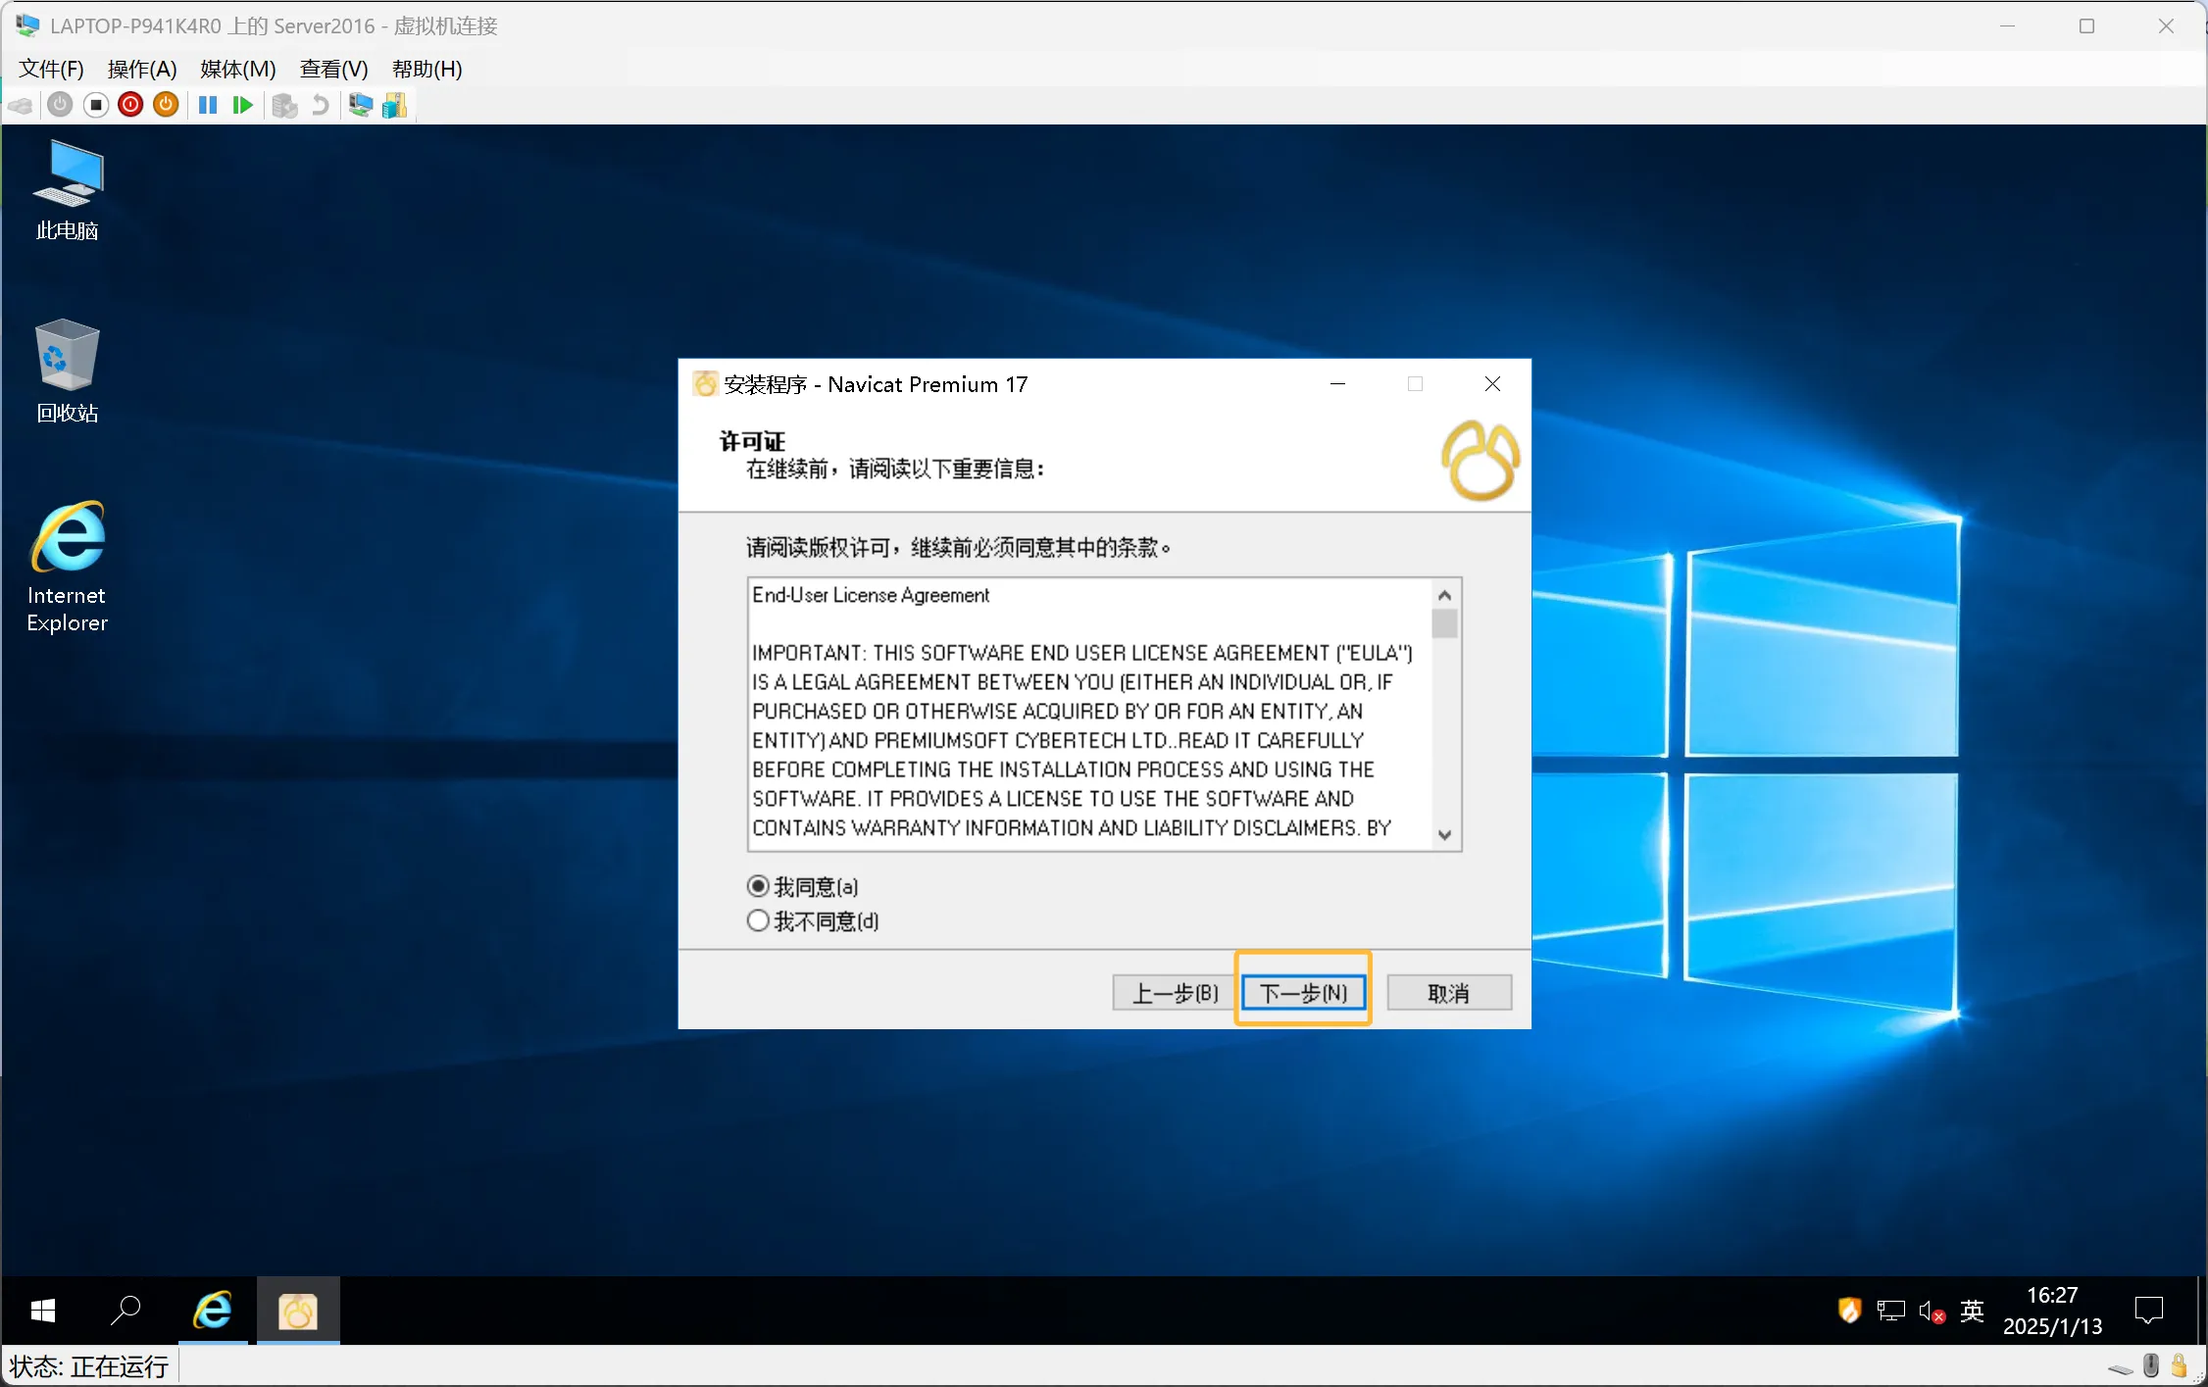Image resolution: width=2208 pixels, height=1387 pixels.
Task: Create a checkpoint using the toolbar icon
Action: 284,105
